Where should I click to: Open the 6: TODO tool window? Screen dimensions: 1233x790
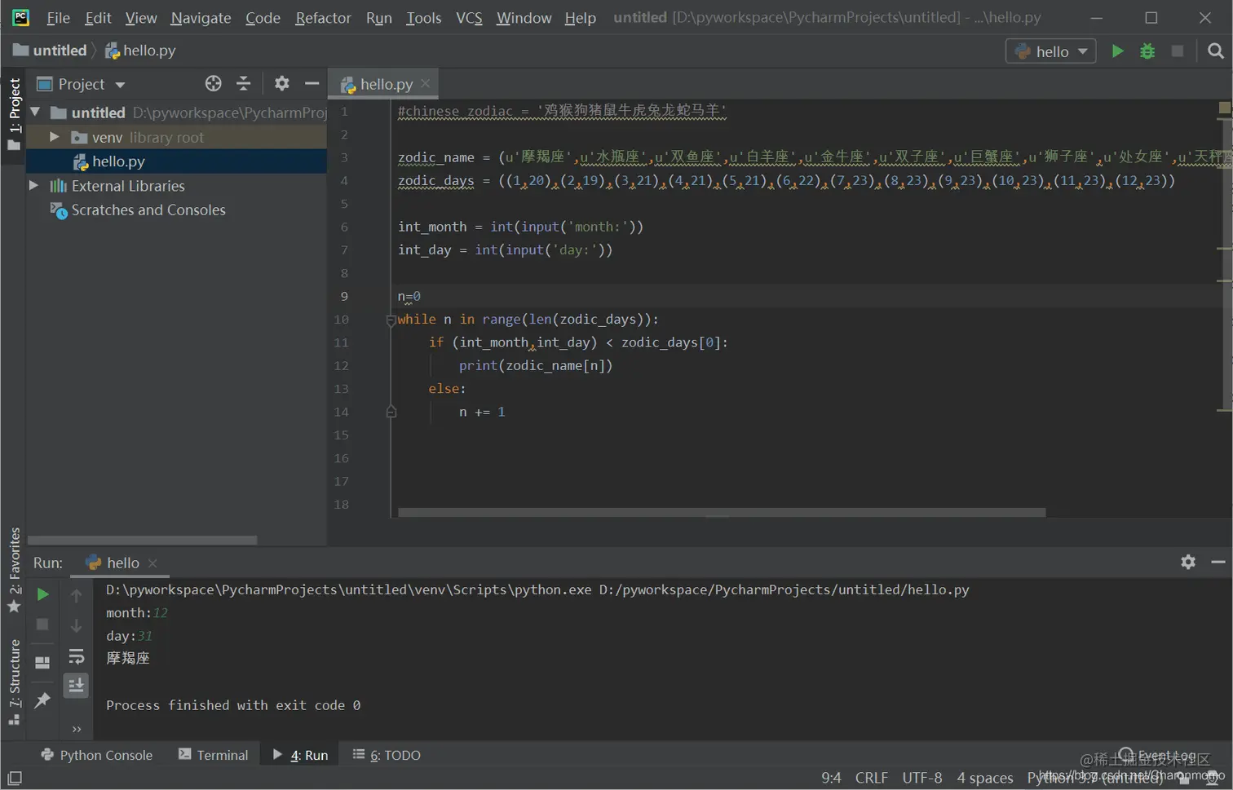click(x=387, y=755)
